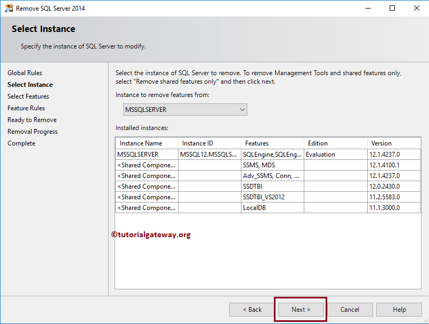Go to the Global Rules step
The width and height of the screenshot is (429, 324).
(x=24, y=72)
